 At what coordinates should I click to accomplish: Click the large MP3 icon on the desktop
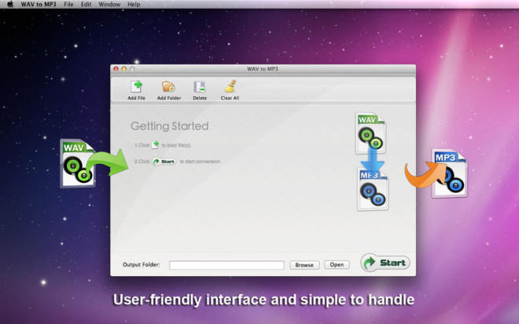[450, 173]
